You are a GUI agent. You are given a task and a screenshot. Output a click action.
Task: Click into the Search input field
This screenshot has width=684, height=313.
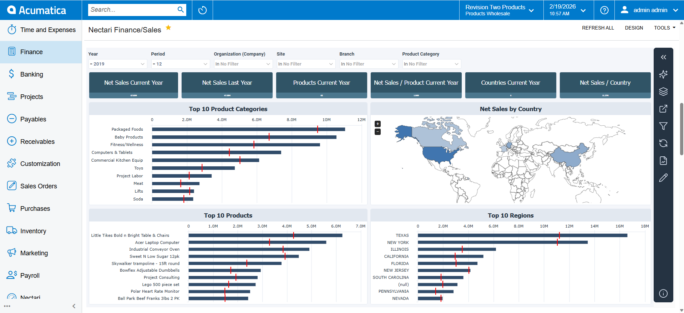click(132, 10)
